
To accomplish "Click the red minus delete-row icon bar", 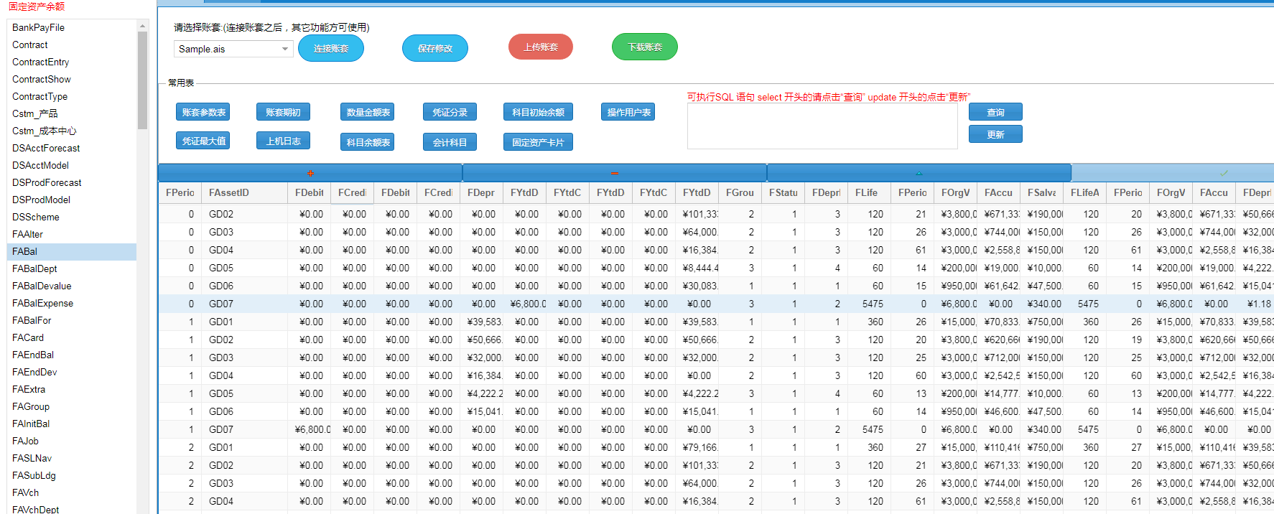I will coord(615,173).
